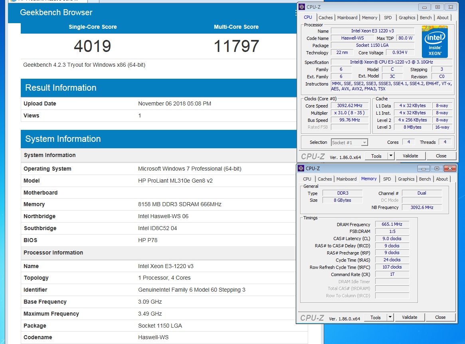Viewport: 465px width, 344px height.
Task: Open Graphics tab in top CPU-Z window
Action: pyautogui.click(x=407, y=18)
